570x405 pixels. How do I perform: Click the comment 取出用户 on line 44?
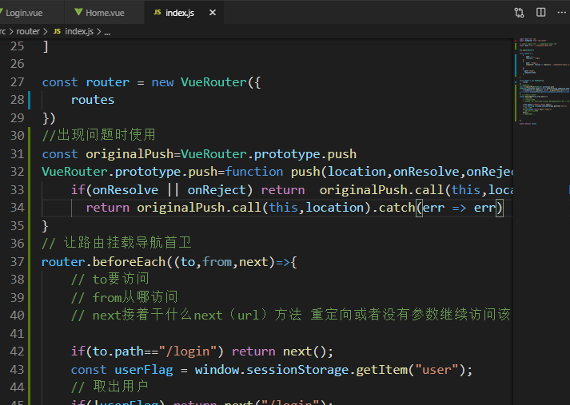(x=110, y=387)
